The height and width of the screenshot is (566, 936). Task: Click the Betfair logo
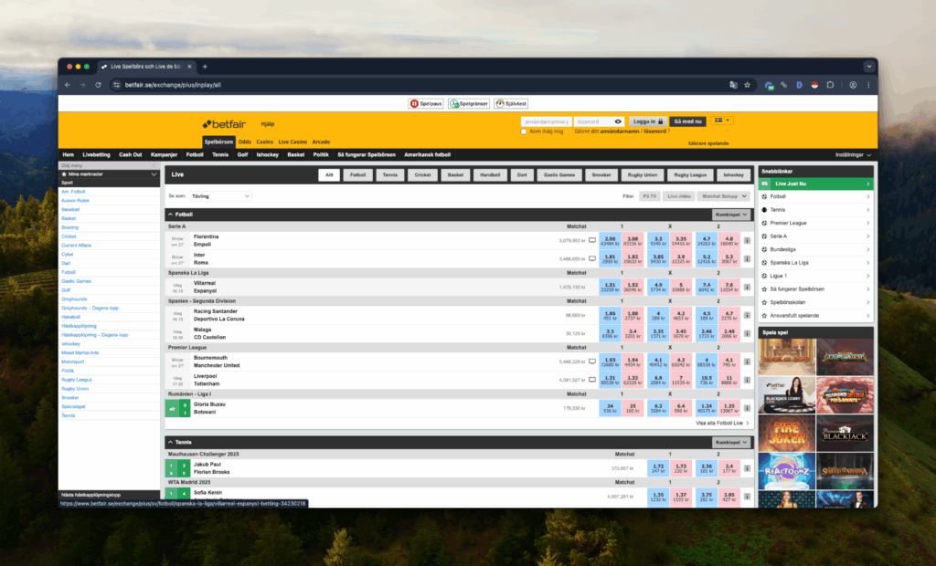[225, 124]
